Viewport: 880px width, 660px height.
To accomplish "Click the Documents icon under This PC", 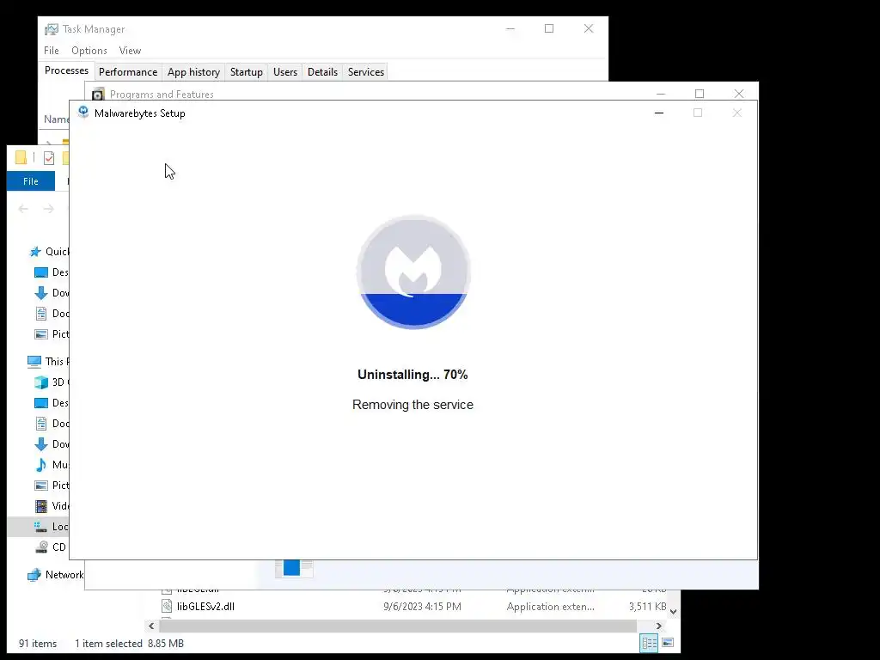I will click(41, 423).
